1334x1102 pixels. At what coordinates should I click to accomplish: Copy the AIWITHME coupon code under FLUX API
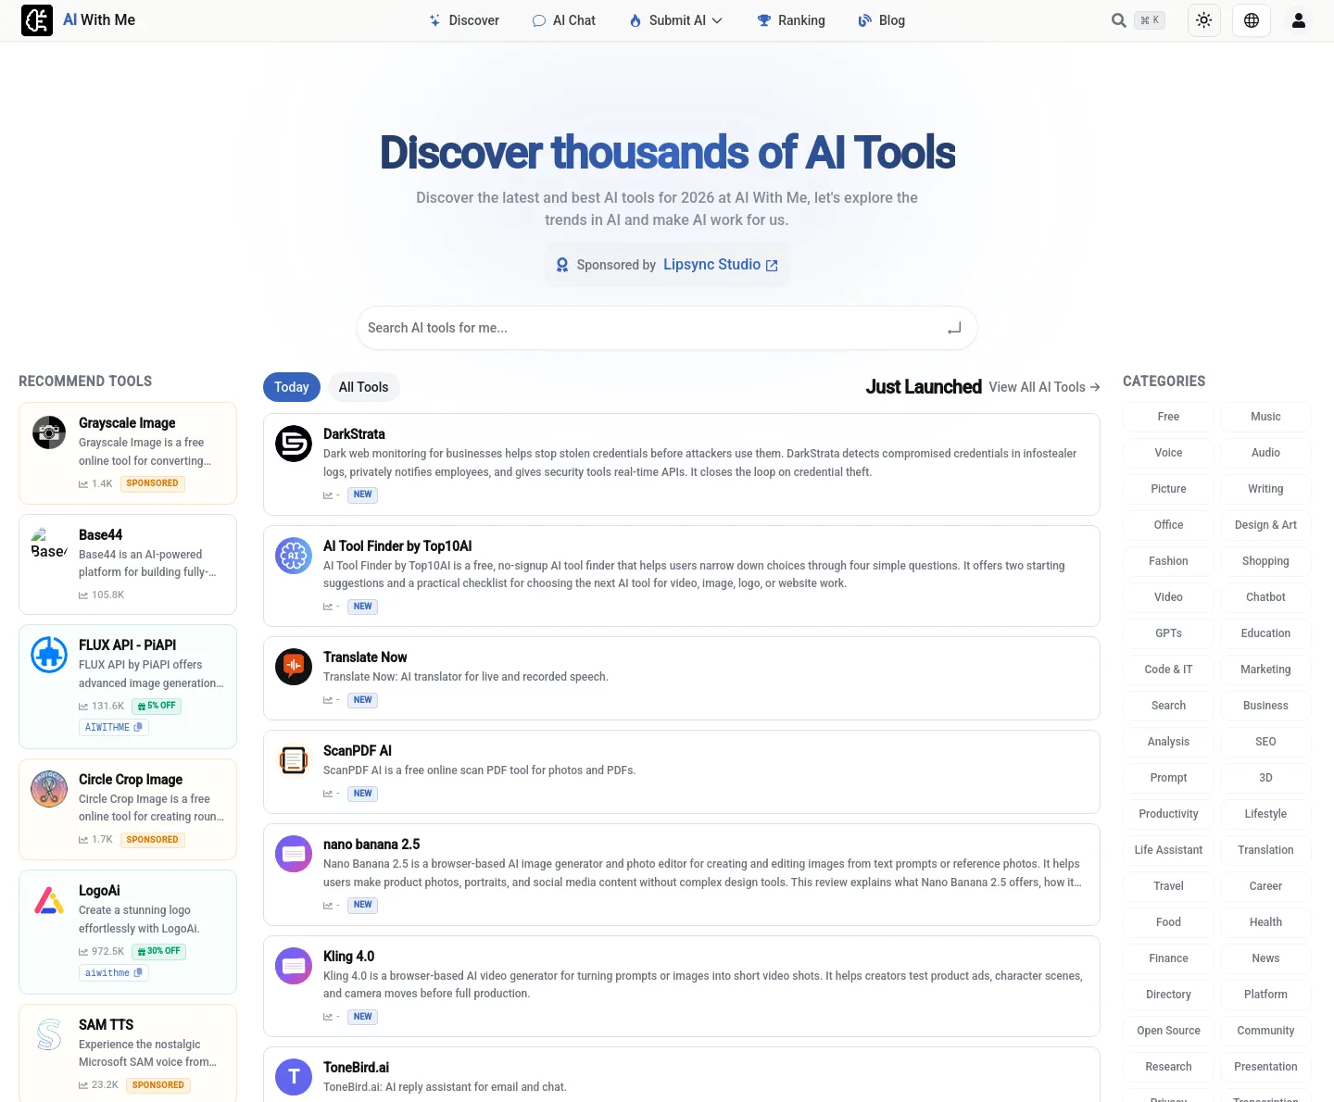[114, 728]
